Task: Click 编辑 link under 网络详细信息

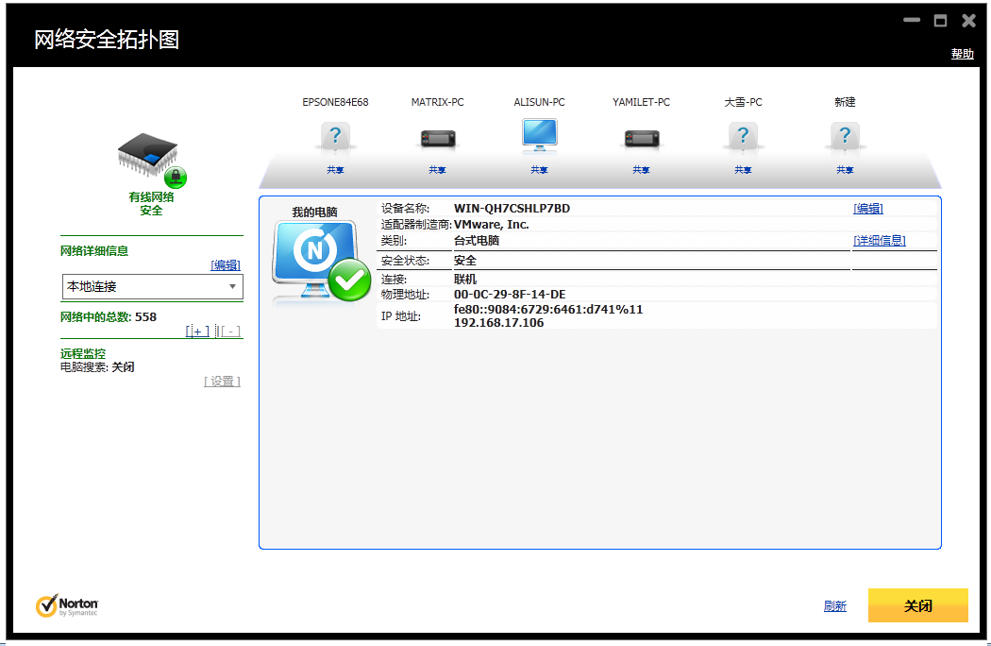Action: point(226,265)
